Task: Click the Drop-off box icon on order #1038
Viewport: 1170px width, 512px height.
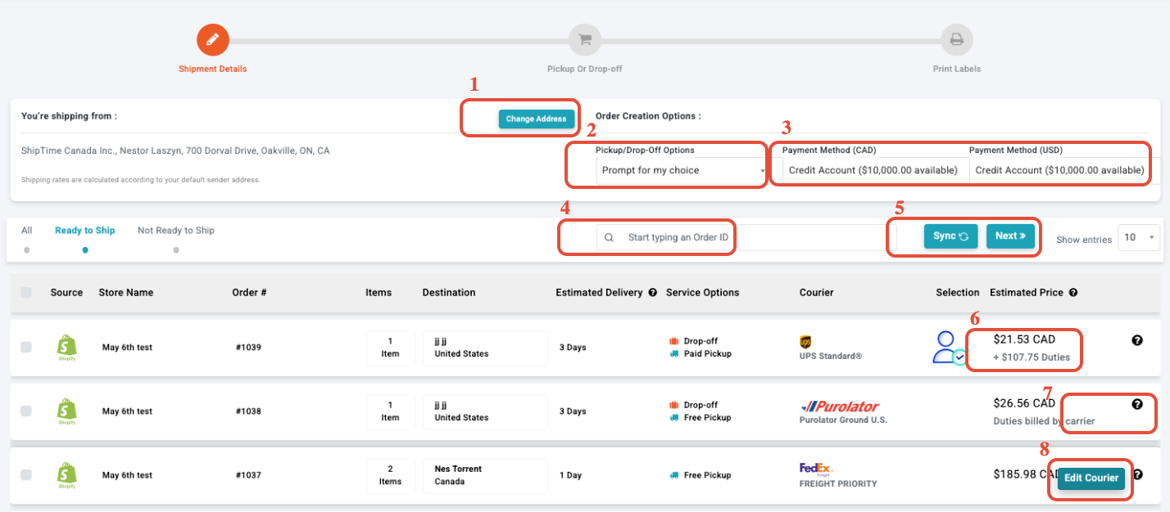Action: [x=674, y=405]
